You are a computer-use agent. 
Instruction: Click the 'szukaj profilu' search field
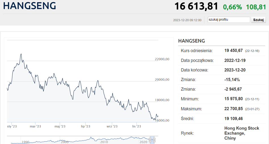tap(229, 20)
